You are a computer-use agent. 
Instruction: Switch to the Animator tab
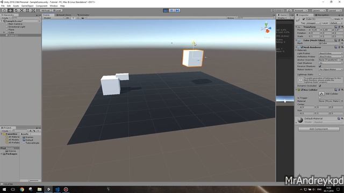pos(83,15)
